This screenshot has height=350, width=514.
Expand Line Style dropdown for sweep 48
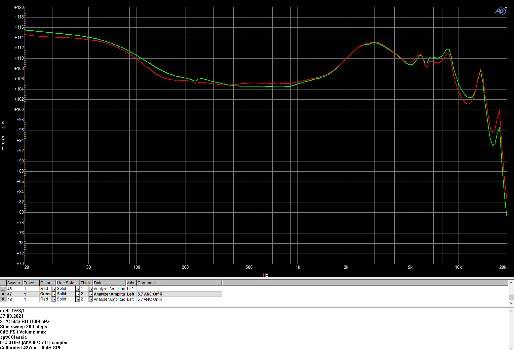pyautogui.click(x=78, y=299)
